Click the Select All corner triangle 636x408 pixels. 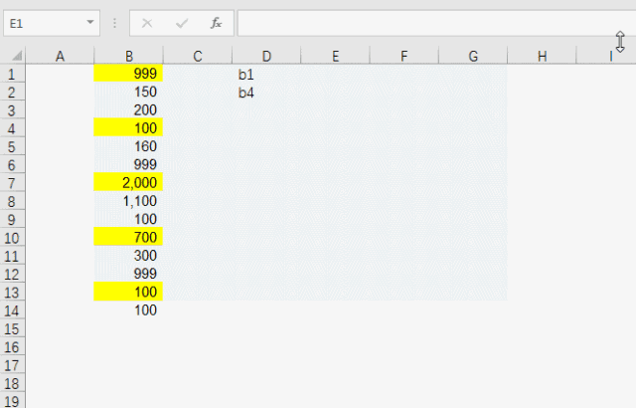[13, 56]
